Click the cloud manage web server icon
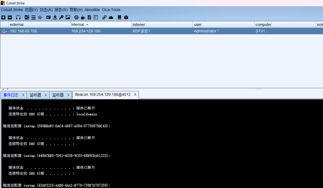This screenshot has width=323, height=188. [111, 18]
